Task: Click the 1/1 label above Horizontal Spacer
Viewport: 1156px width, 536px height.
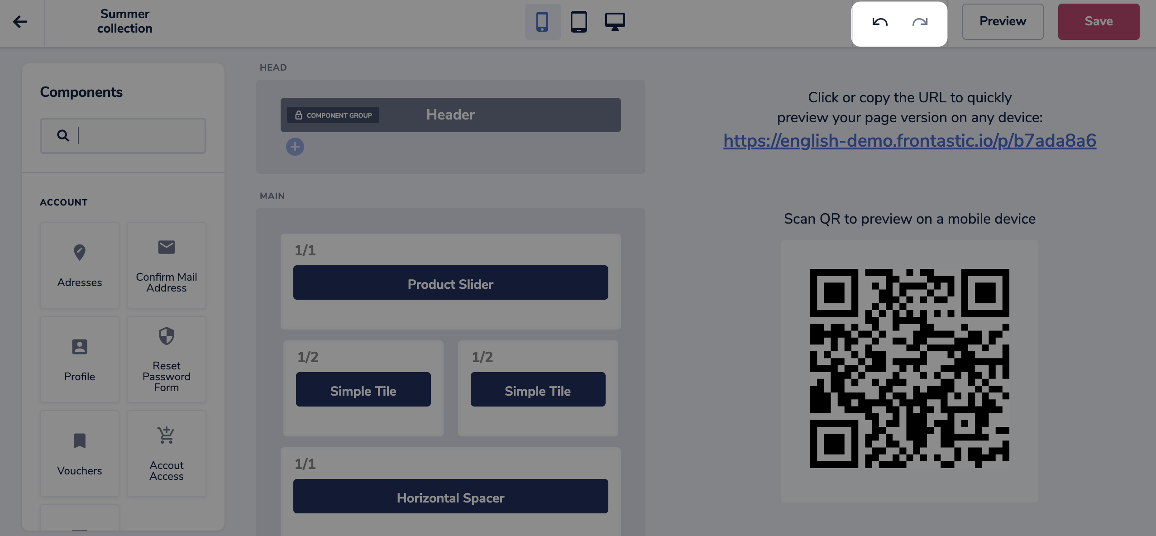Action: pyautogui.click(x=305, y=464)
